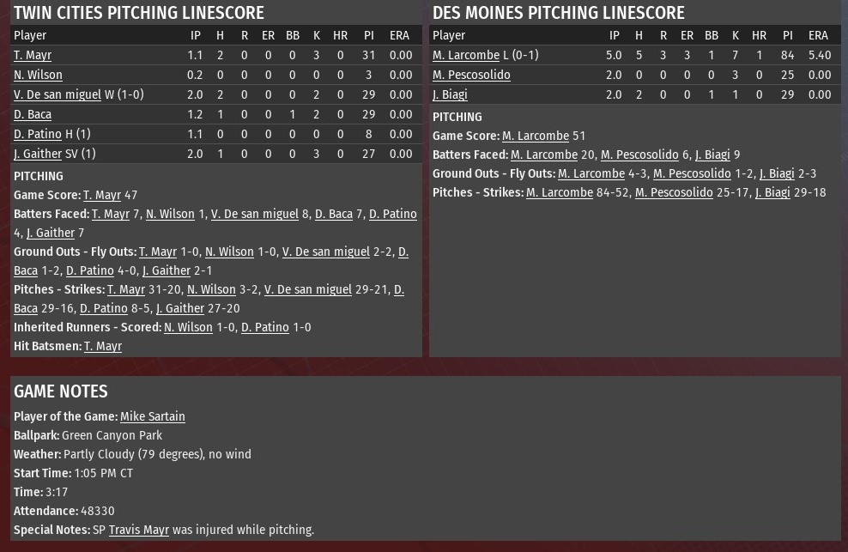Click N. Wilson in Inherited Runners line
The width and height of the screenshot is (848, 552).
tap(188, 327)
